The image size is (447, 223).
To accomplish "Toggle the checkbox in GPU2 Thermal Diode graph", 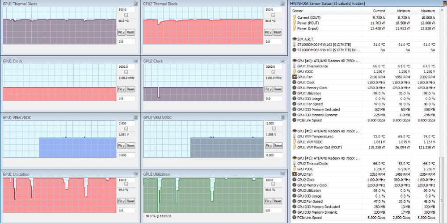I will tap(273, 15).
